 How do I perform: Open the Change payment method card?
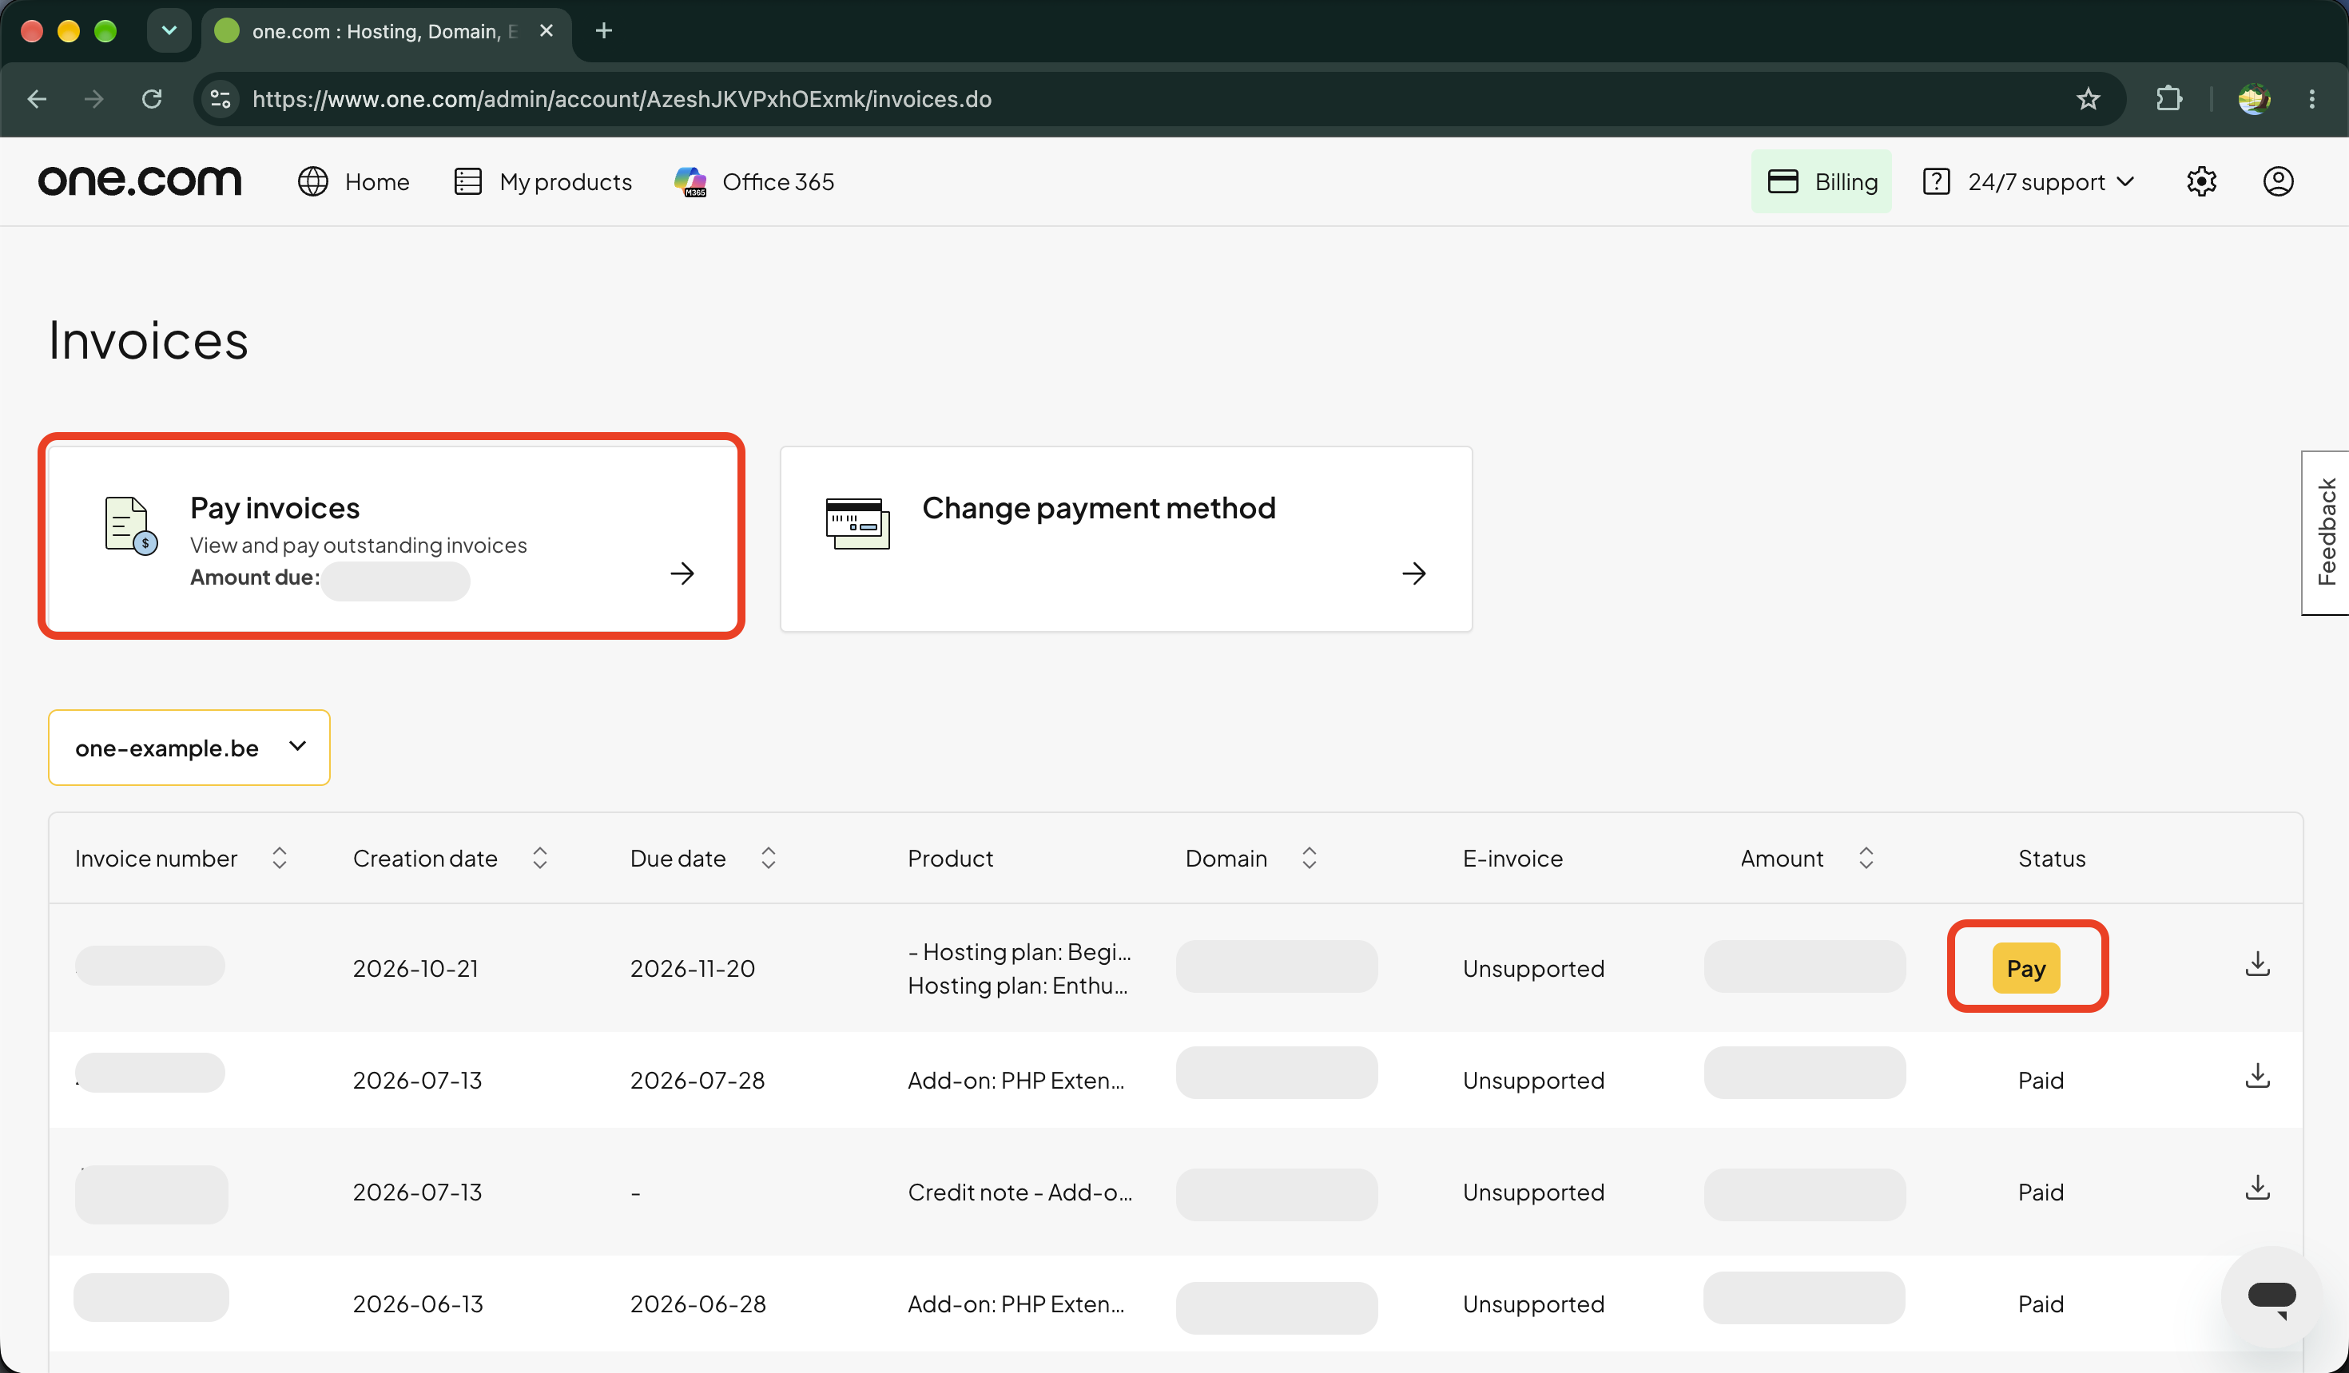point(1126,539)
